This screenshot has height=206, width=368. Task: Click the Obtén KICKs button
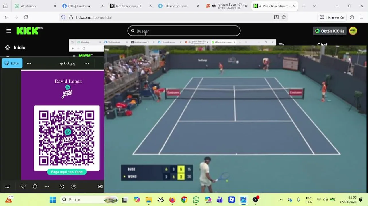[330, 31]
